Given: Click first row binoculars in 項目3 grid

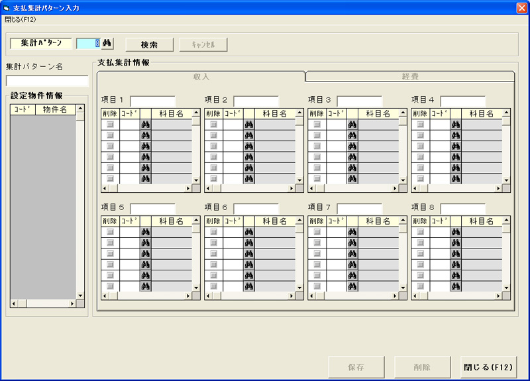Looking at the screenshot, I should (352, 125).
